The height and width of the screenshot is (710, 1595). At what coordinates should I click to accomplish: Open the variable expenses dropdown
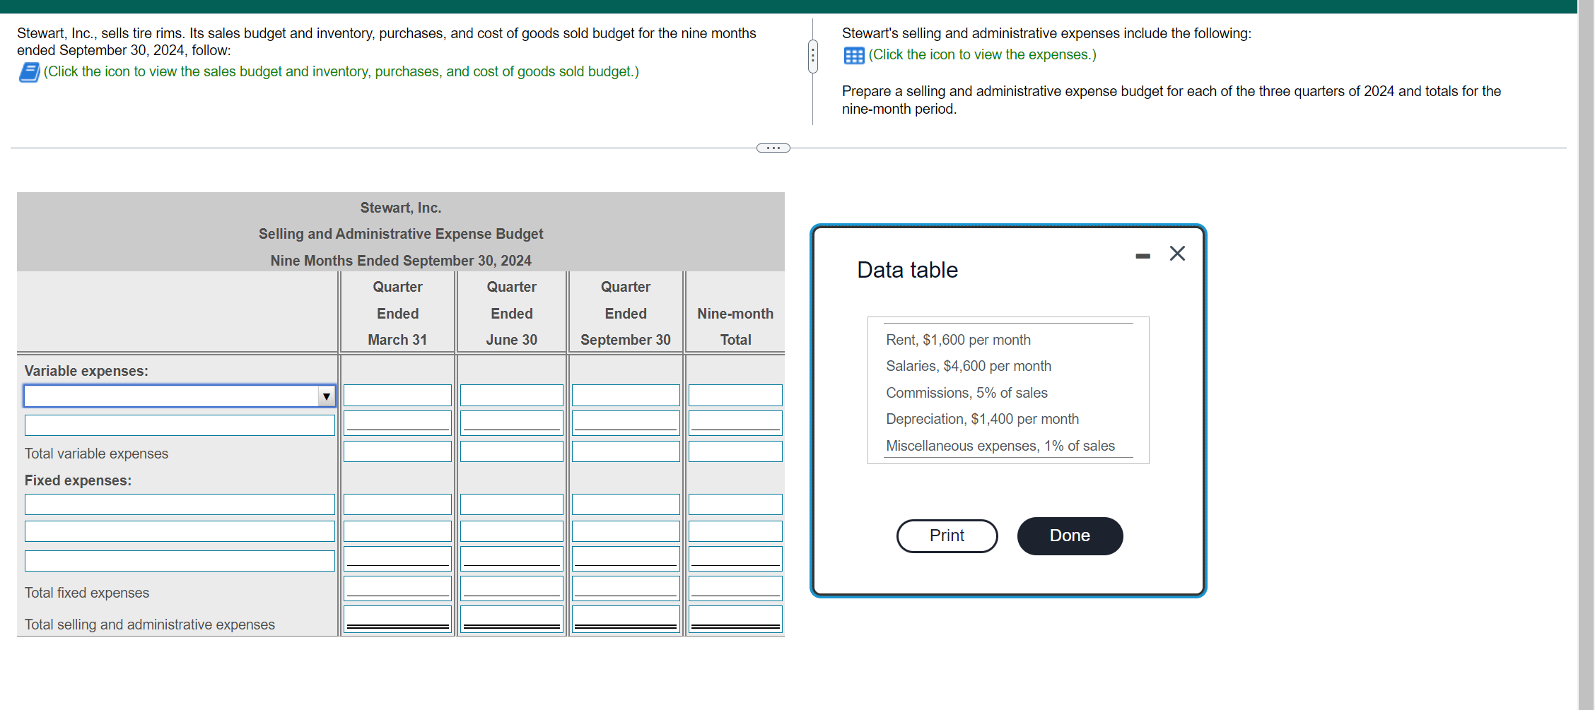click(x=326, y=396)
